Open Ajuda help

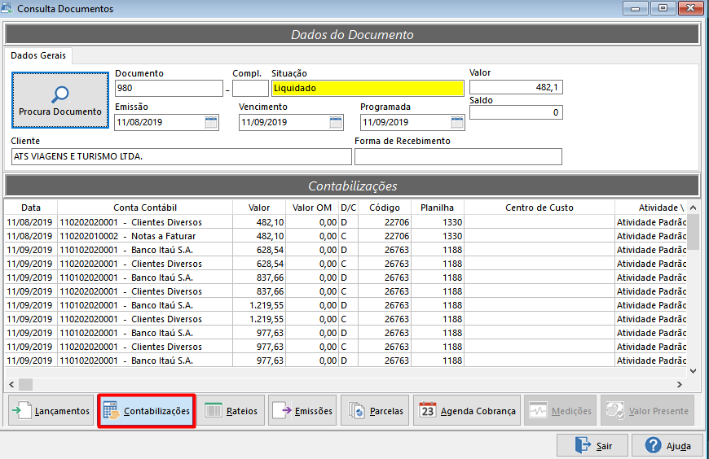click(x=667, y=446)
